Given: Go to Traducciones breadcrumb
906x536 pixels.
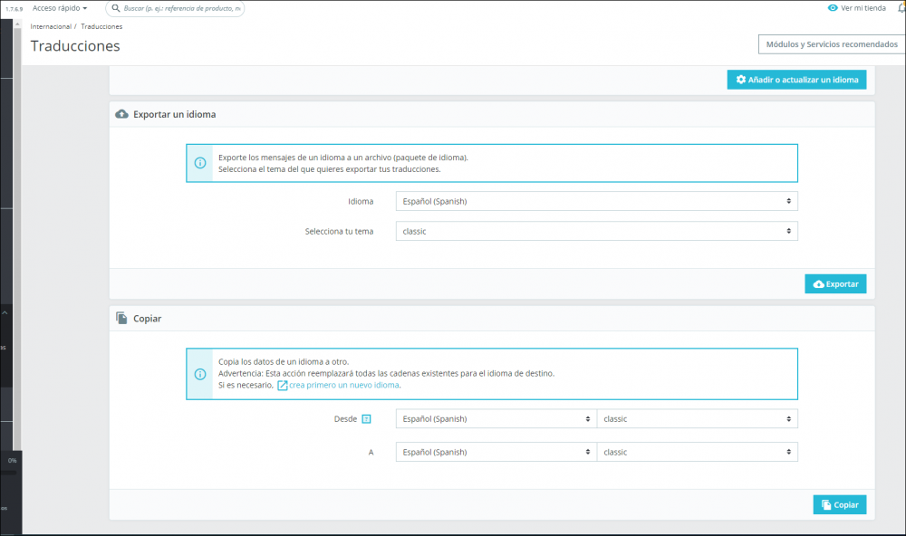Looking at the screenshot, I should [101, 26].
